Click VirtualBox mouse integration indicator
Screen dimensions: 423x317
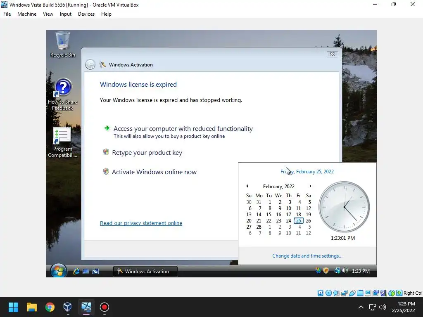392,293
